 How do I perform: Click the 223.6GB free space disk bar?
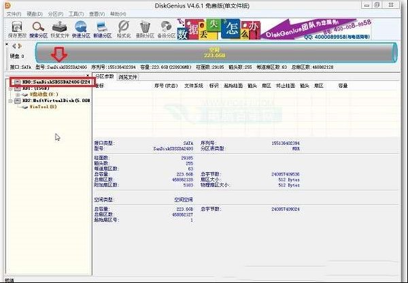[216, 53]
